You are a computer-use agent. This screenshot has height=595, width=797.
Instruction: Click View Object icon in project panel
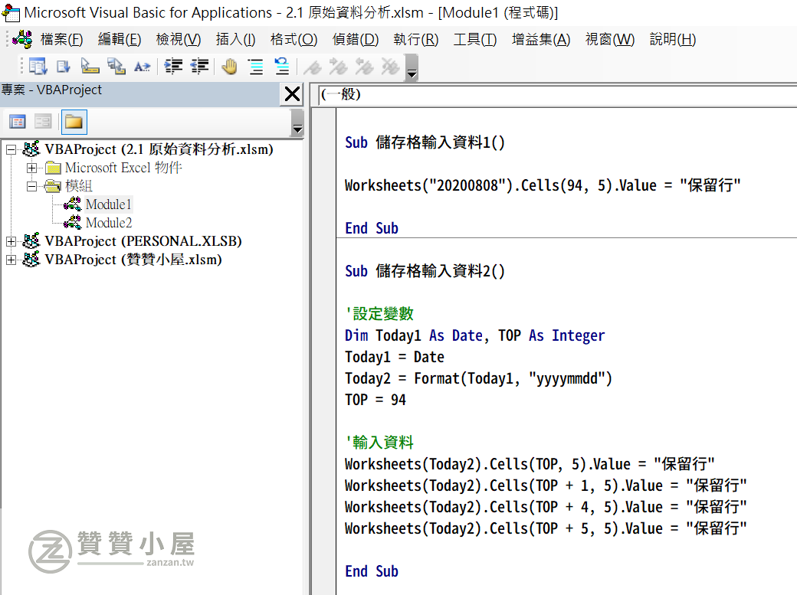click(43, 122)
